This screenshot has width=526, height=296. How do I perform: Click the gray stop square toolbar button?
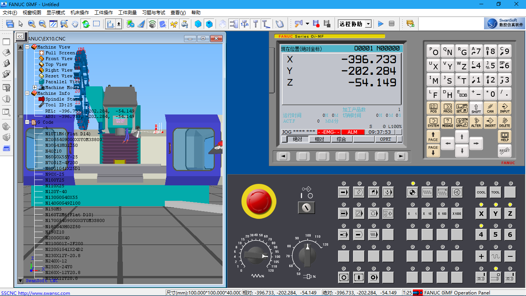[x=392, y=24]
